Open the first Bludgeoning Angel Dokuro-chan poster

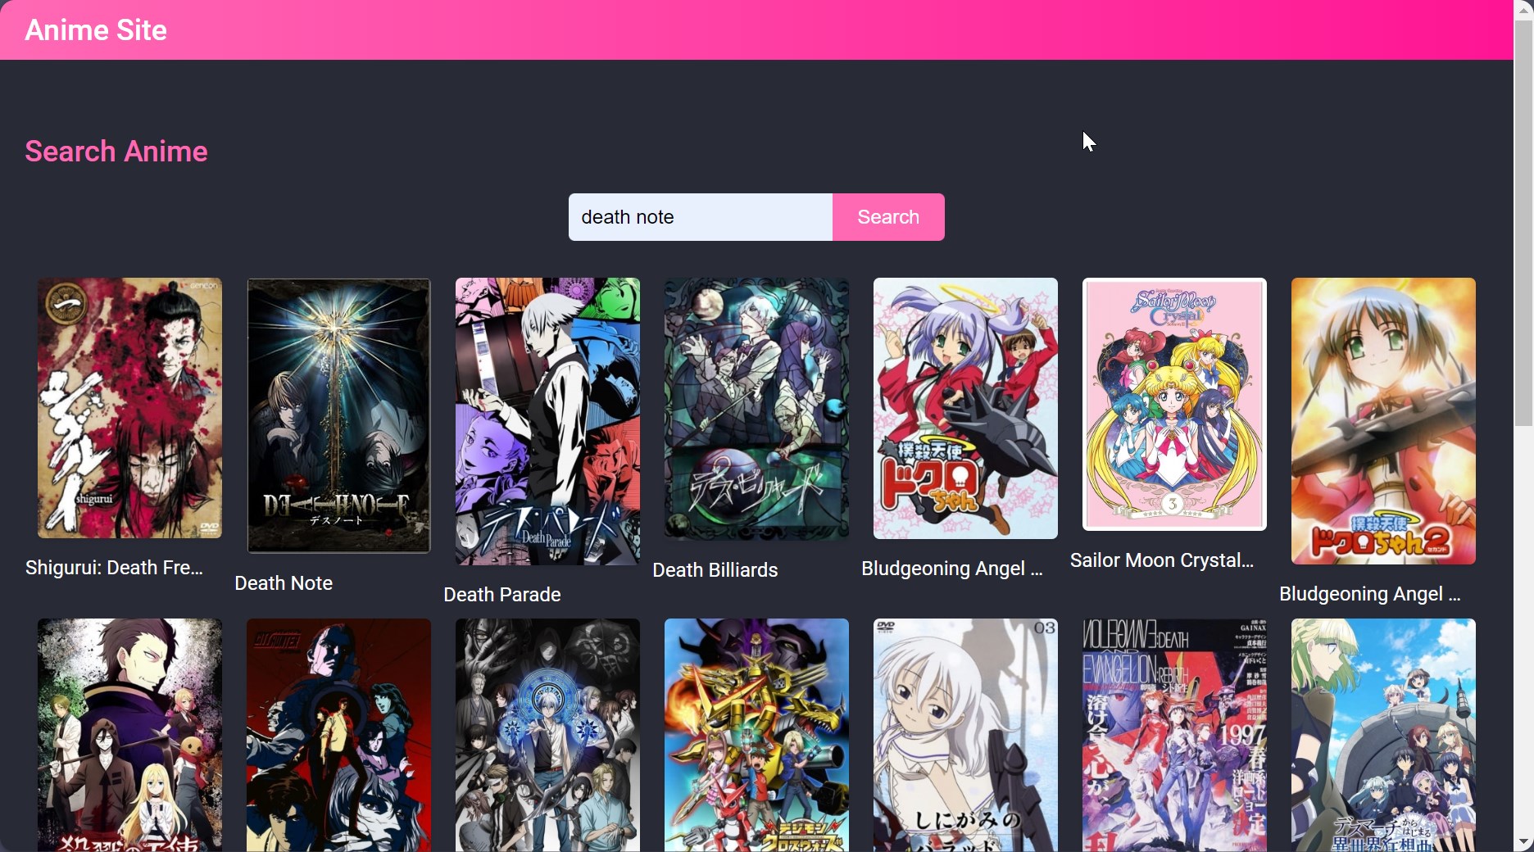(x=965, y=408)
